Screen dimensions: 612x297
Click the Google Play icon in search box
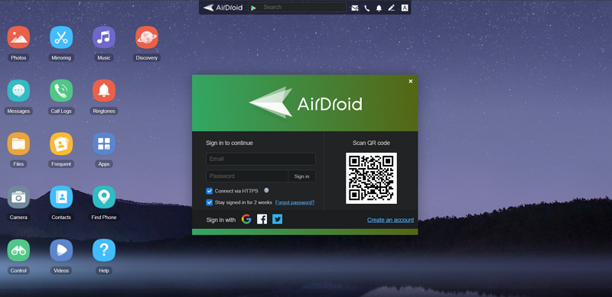pos(254,8)
